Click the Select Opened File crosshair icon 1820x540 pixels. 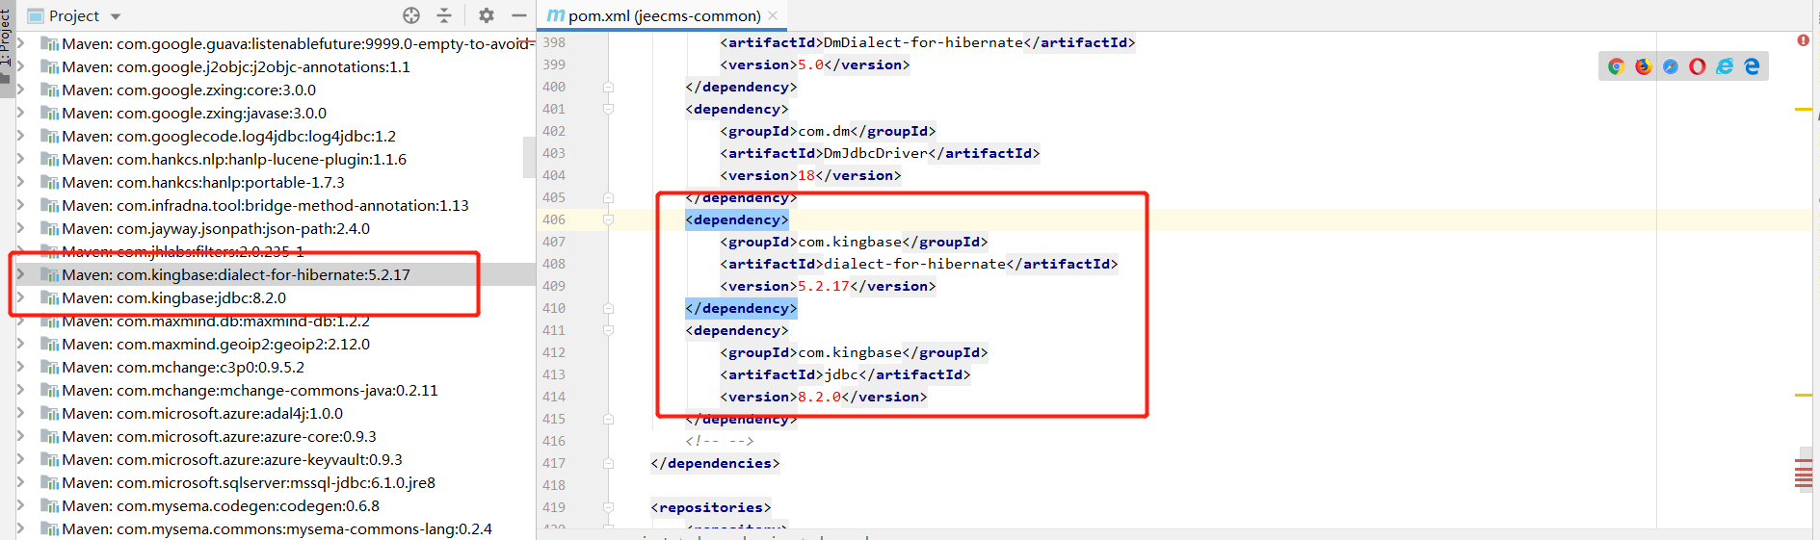411,15
